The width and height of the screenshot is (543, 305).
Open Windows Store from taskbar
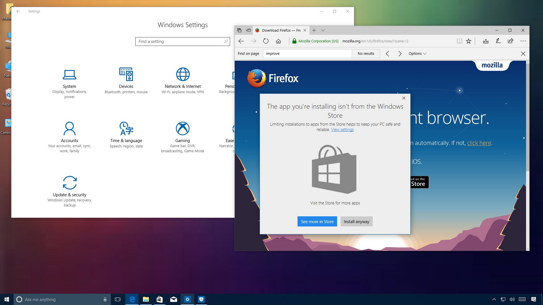(x=160, y=299)
